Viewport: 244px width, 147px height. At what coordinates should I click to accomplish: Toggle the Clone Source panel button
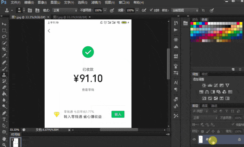coord(37,10)
